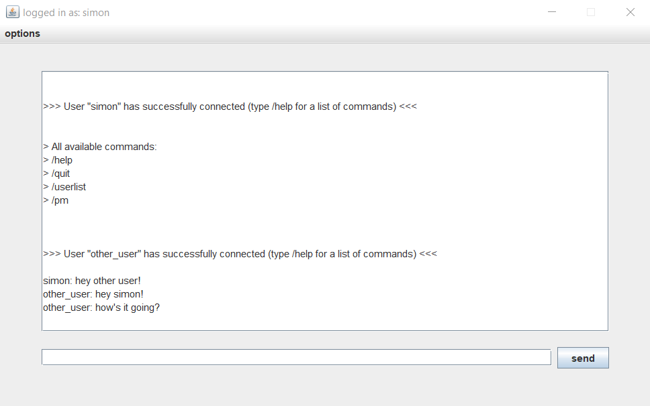The width and height of the screenshot is (650, 406).
Task: Open the options menu
Action: tap(22, 33)
